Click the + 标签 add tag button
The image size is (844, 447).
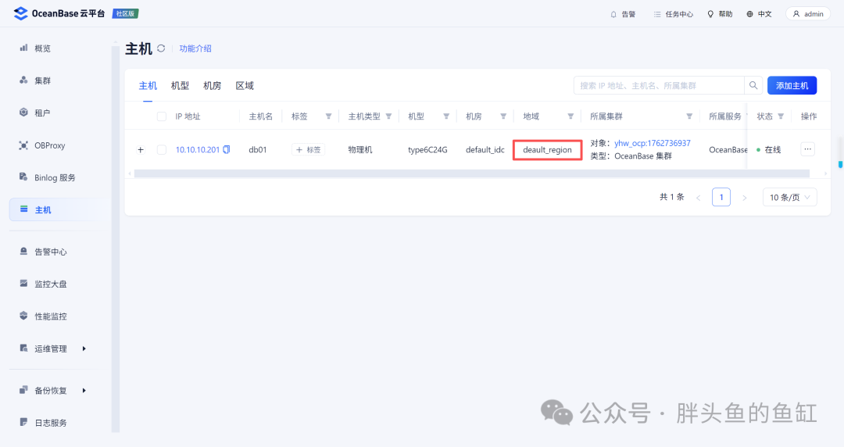[309, 150]
